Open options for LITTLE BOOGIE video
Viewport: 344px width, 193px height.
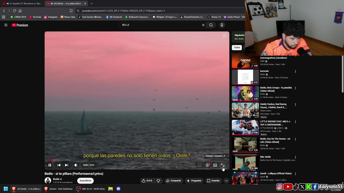pyautogui.click(x=295, y=122)
